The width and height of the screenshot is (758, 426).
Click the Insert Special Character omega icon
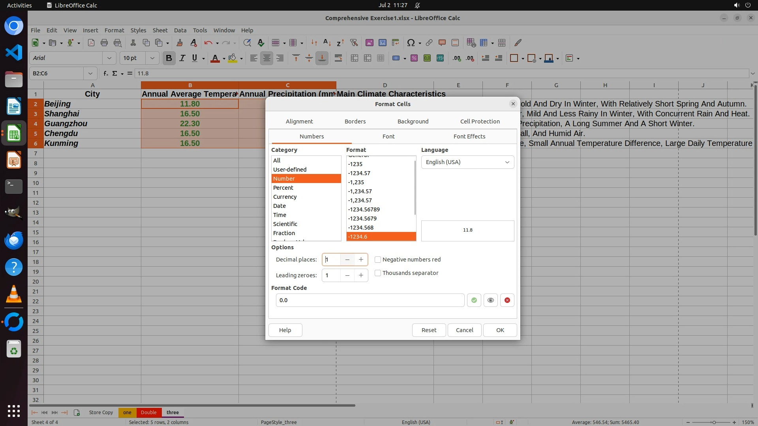[x=411, y=43]
